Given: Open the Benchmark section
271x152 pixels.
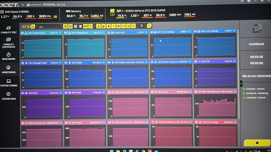Looking at the screenshot, I should point(9,56).
